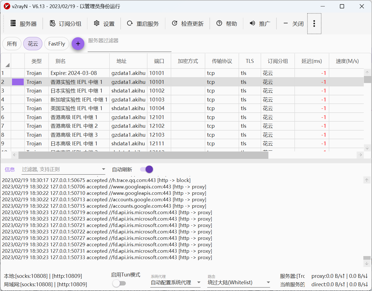Sort by the 地址 column header

[x=128, y=61]
